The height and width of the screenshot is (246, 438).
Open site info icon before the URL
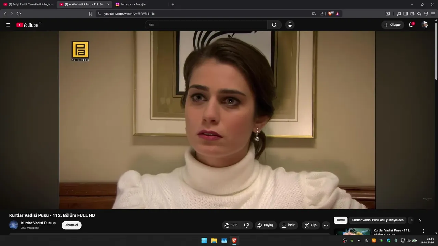[x=99, y=14]
